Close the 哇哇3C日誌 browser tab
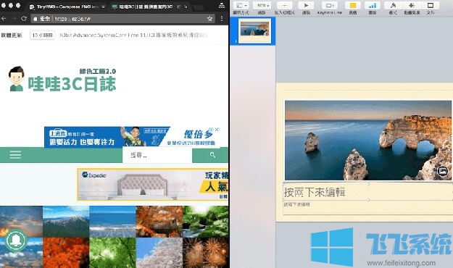The image size is (453, 268). 186,7
